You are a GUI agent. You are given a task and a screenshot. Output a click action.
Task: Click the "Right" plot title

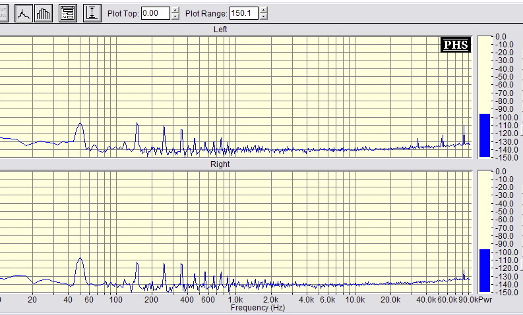click(220, 164)
